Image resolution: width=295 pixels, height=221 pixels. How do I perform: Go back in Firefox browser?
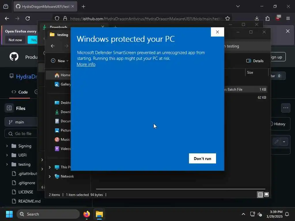(x=7, y=18)
